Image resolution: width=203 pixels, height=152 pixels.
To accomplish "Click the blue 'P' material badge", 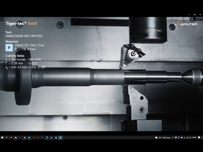I will coord(9,48).
